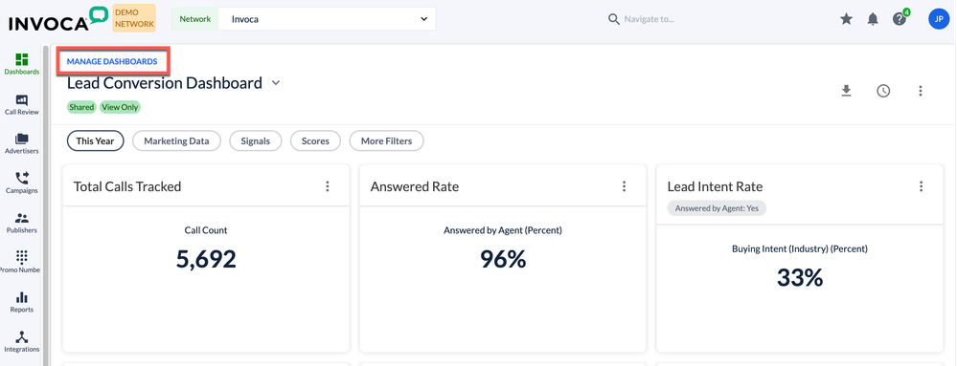Screen dimensions: 957x366
Task: Download the dashboard with download icon
Action: pyautogui.click(x=846, y=91)
